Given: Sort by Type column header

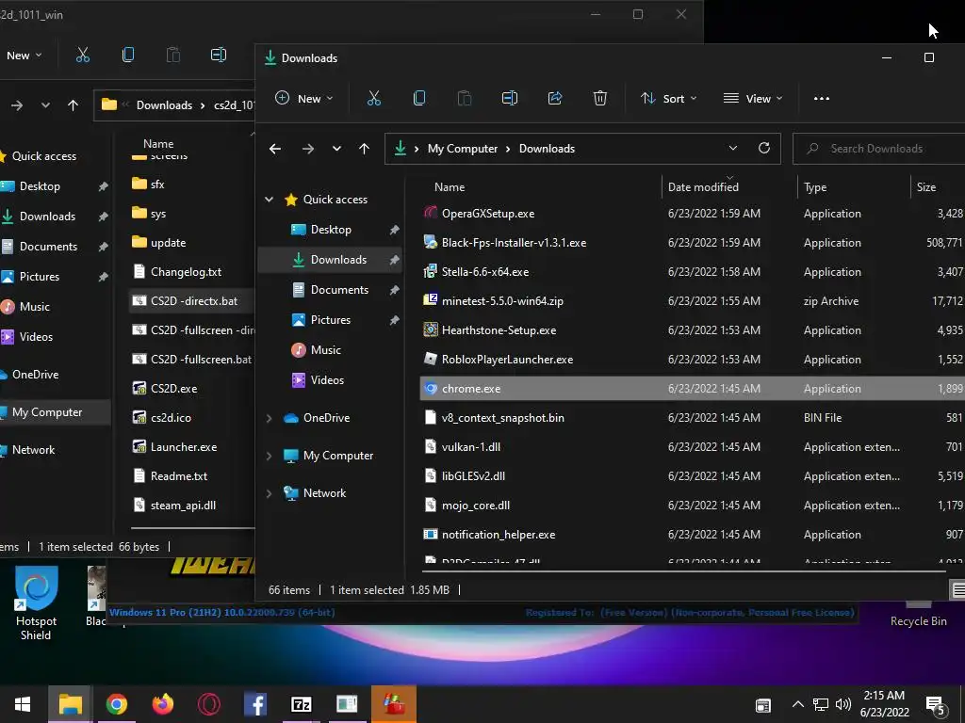Looking at the screenshot, I should pyautogui.click(x=815, y=187).
